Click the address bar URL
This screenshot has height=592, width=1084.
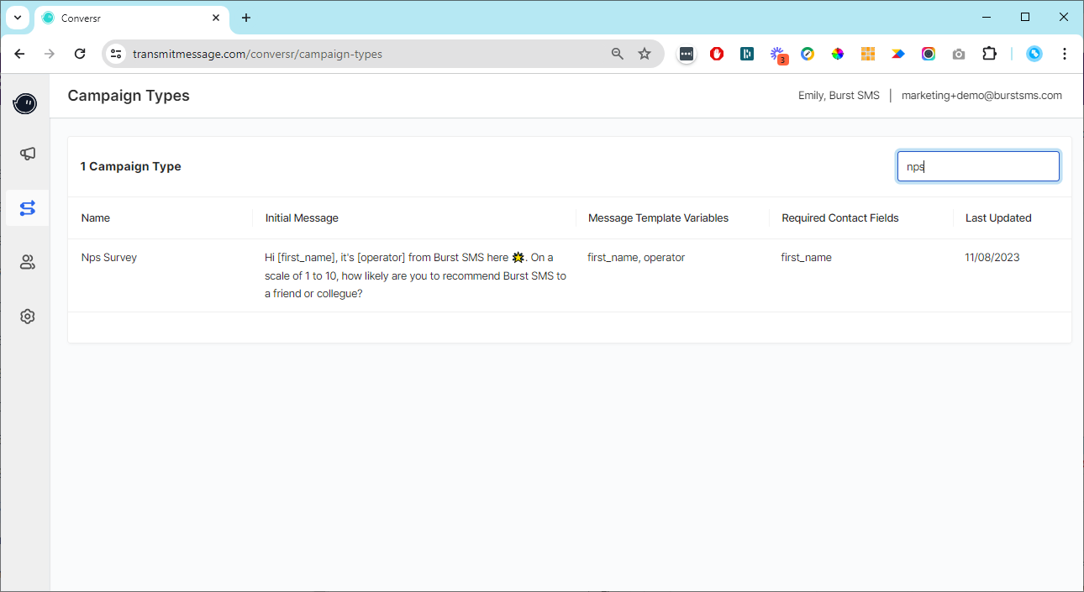point(257,54)
